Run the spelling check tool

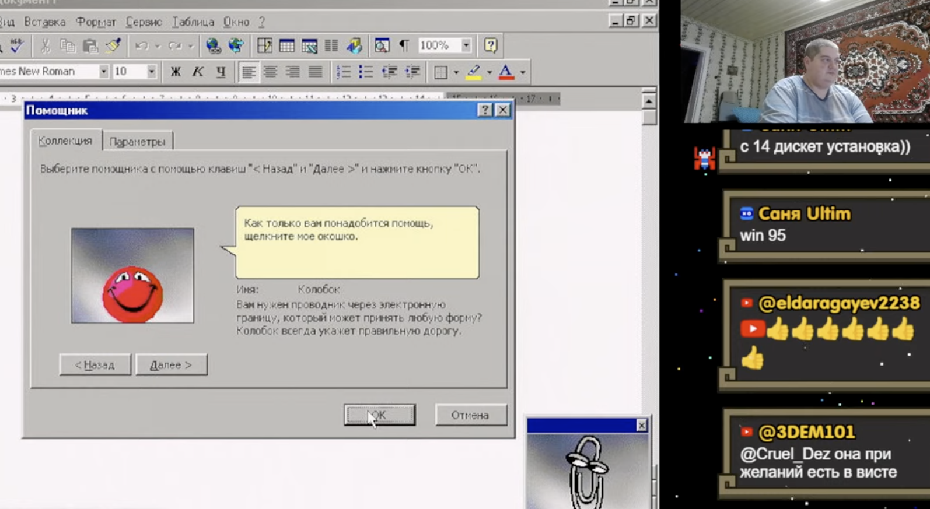point(16,45)
